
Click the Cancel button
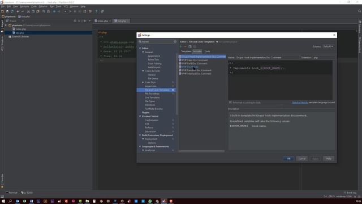point(302,159)
